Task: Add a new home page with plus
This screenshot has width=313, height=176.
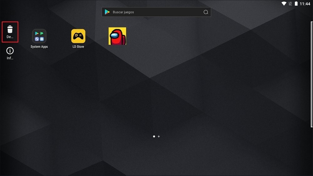Action: [x=159, y=137]
